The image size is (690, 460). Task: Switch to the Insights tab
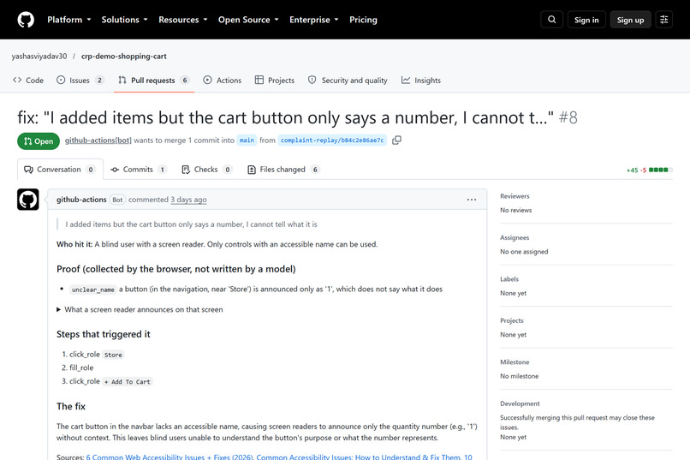coord(420,81)
